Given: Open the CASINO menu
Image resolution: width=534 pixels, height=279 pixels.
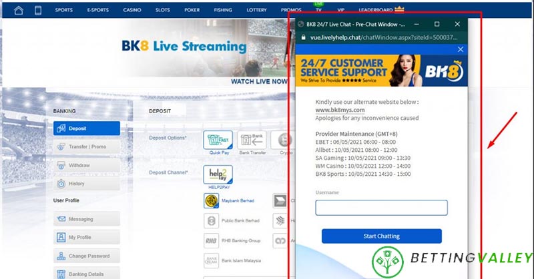Looking at the screenshot, I should pyautogui.click(x=132, y=10).
